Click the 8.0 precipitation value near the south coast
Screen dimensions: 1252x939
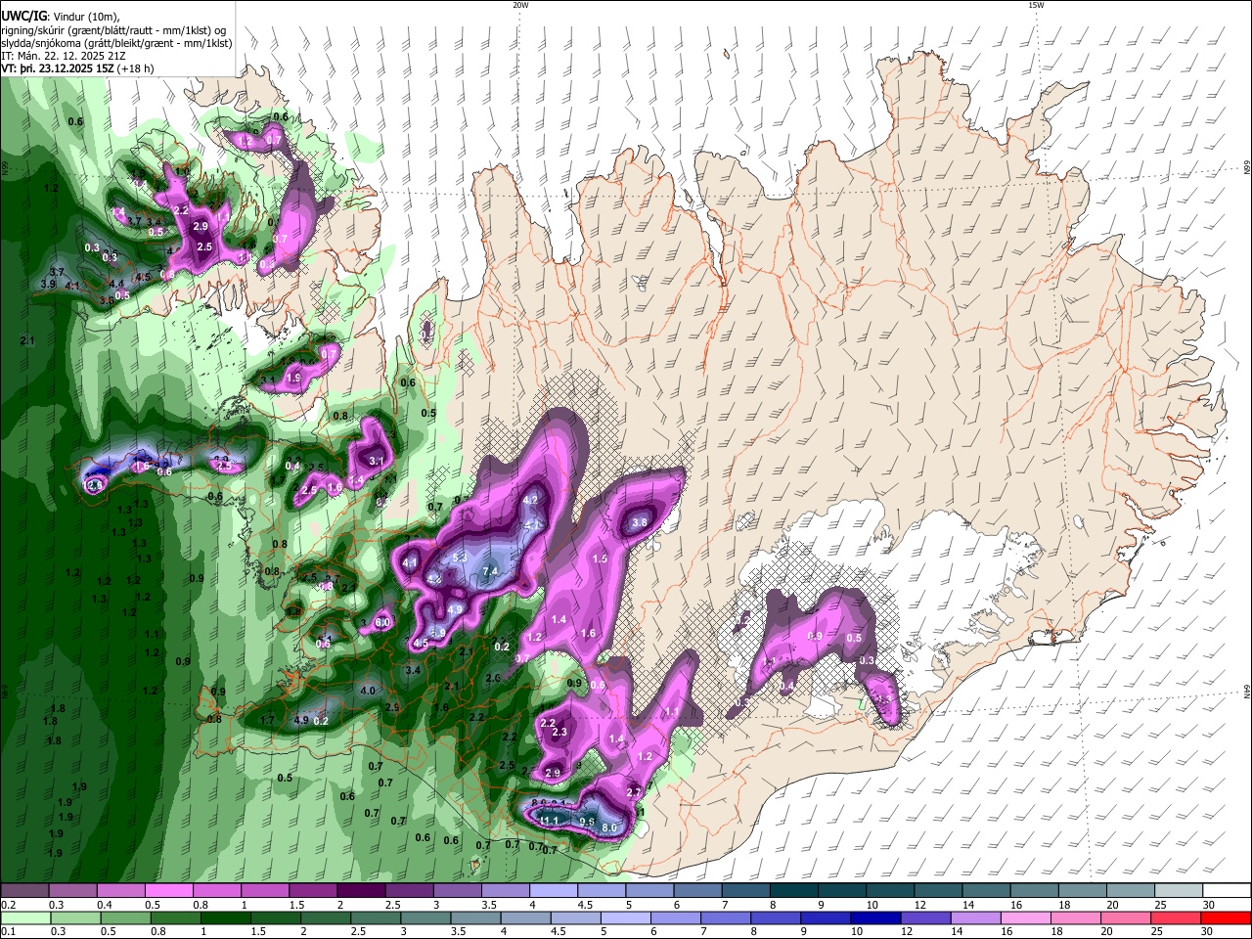[x=609, y=827]
